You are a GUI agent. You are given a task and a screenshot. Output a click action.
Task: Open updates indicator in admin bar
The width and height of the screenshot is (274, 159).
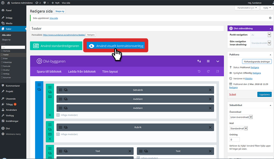(38, 3)
